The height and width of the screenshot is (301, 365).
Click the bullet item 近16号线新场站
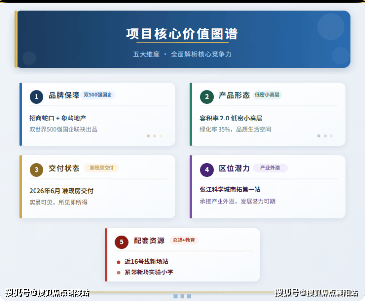pyautogui.click(x=146, y=262)
